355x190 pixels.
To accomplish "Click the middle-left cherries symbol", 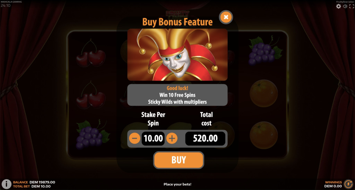I will [x=90, y=95].
